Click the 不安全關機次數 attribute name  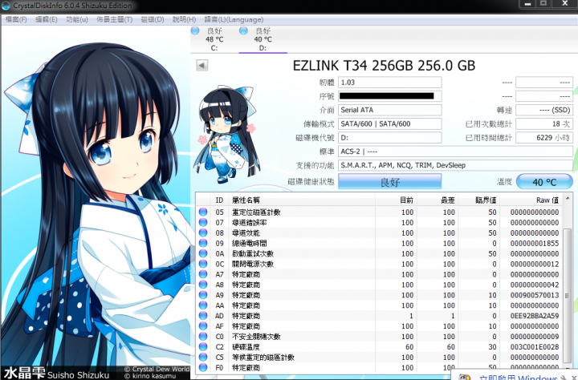pos(256,337)
